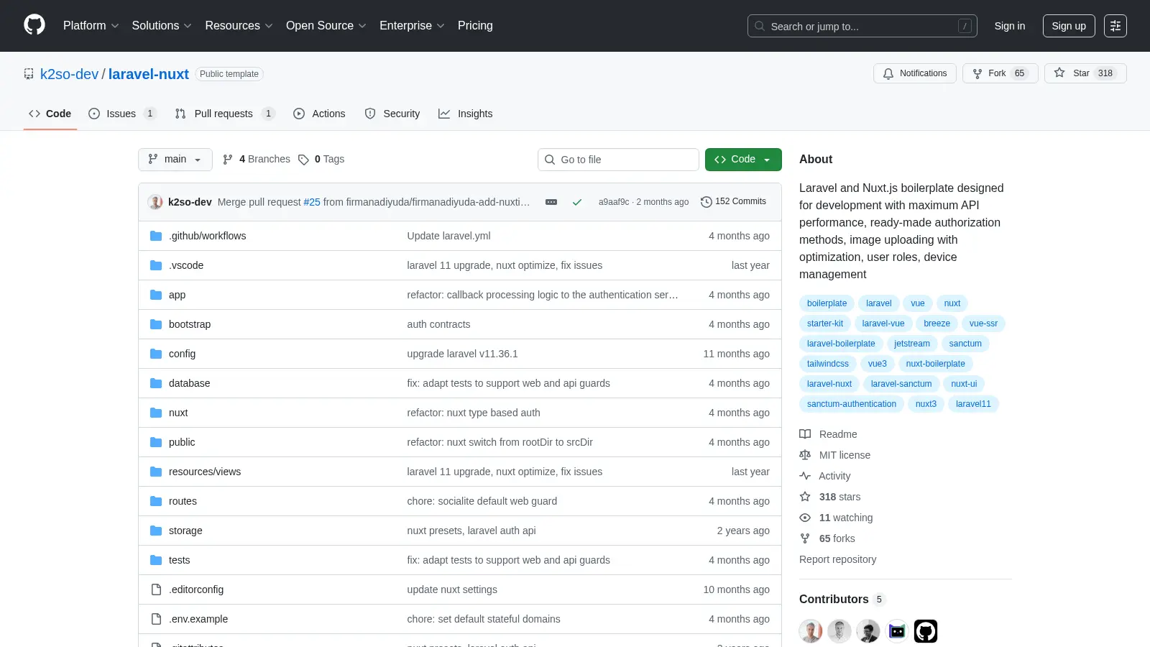Open the GitHub homepage logo
This screenshot has width=1150, height=647.
point(34,25)
